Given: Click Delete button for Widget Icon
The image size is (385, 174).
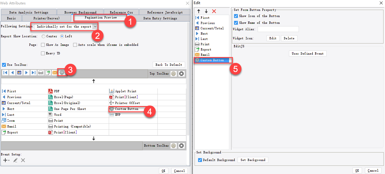Looking at the screenshot, I should pos(289,38).
